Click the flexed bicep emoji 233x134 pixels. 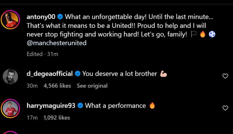163,74
